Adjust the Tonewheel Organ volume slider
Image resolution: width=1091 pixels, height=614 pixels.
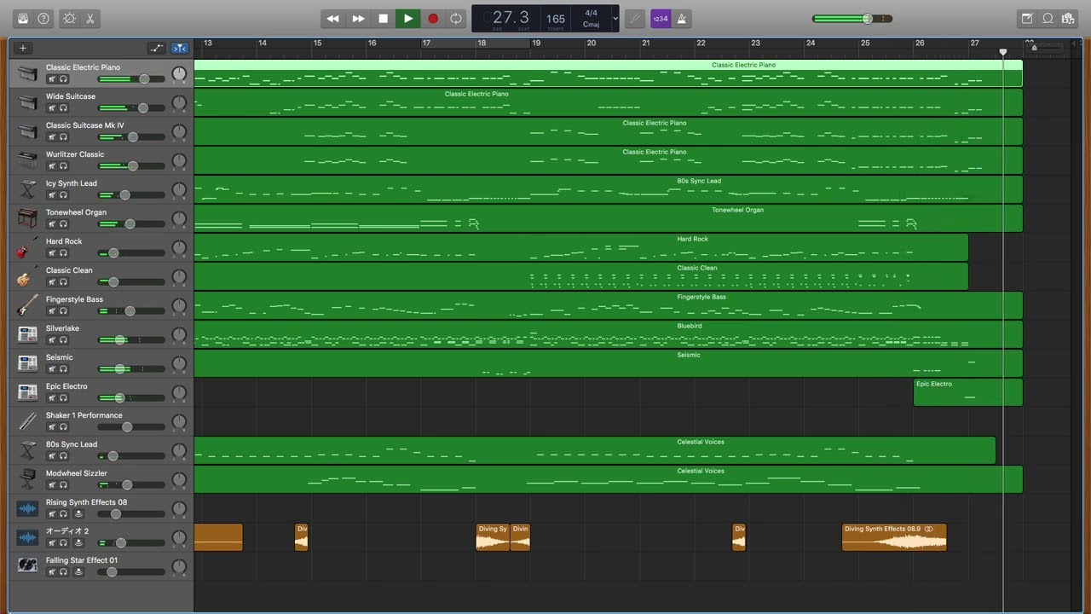point(131,224)
